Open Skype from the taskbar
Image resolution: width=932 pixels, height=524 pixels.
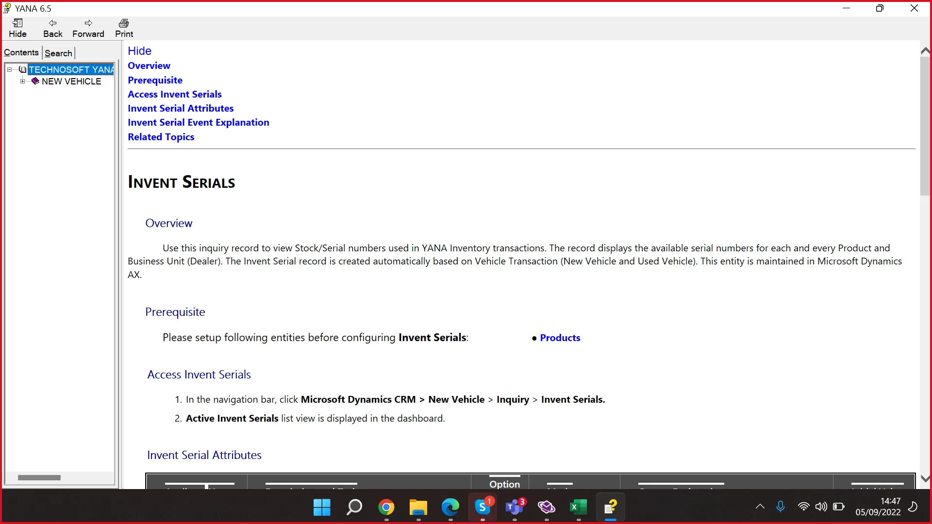pyautogui.click(x=482, y=508)
